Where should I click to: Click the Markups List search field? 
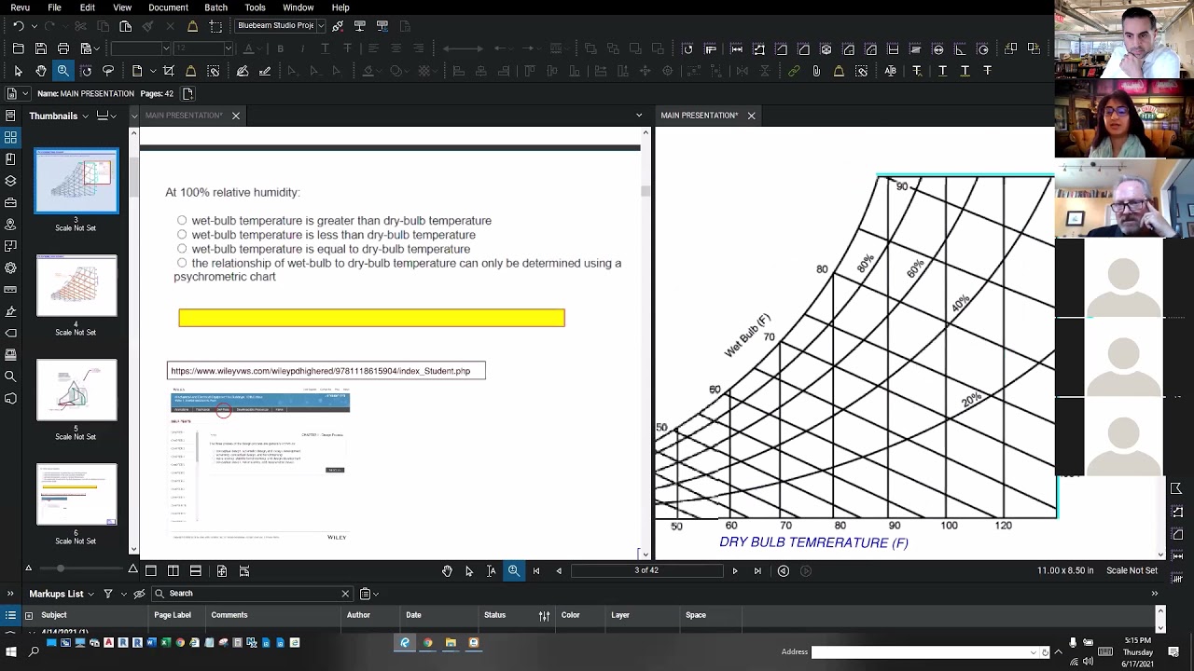click(252, 594)
